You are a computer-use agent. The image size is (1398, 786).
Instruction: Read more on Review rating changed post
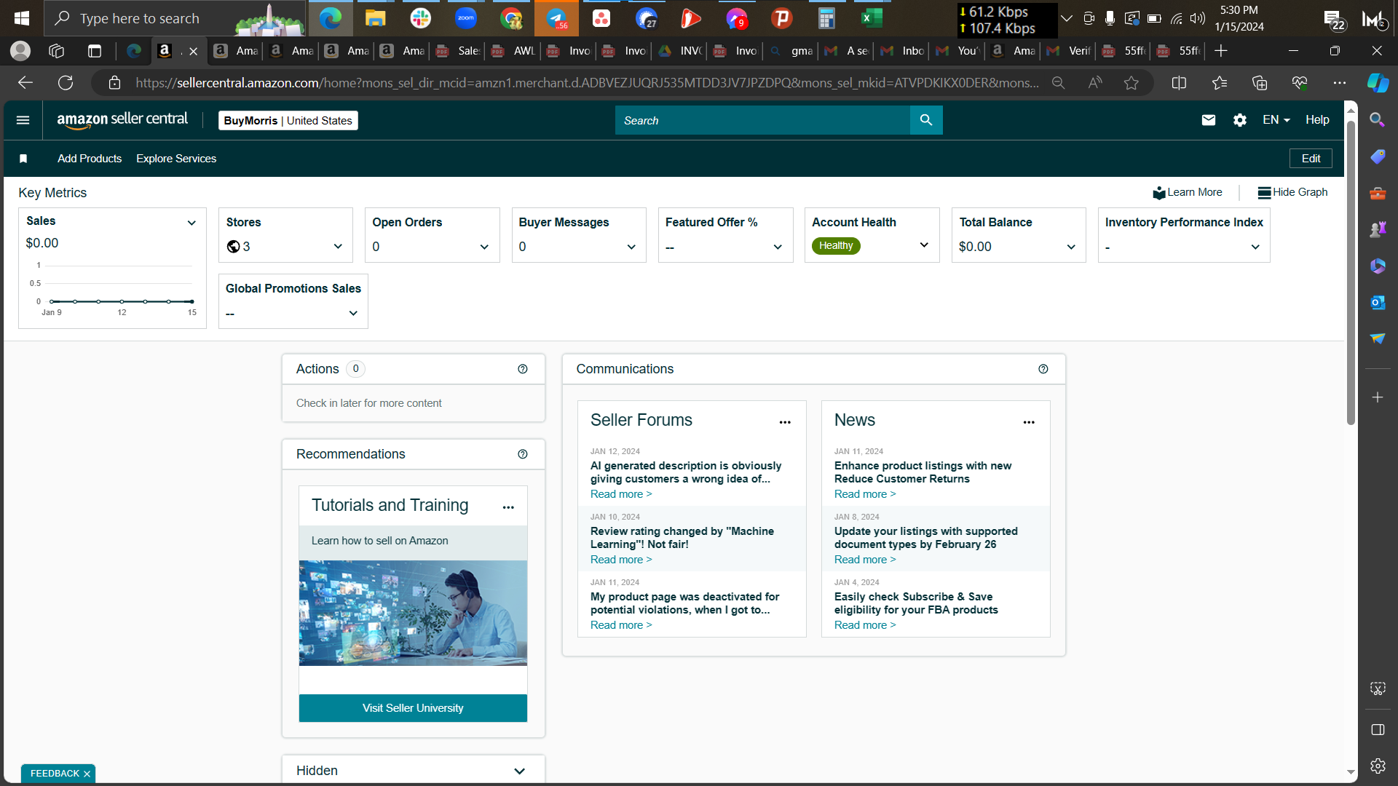(x=621, y=560)
